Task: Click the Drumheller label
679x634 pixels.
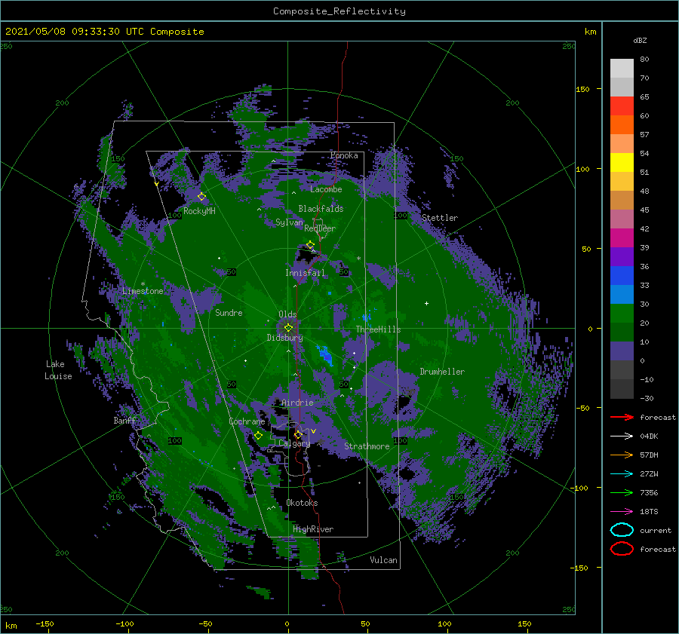Action: 442,372
